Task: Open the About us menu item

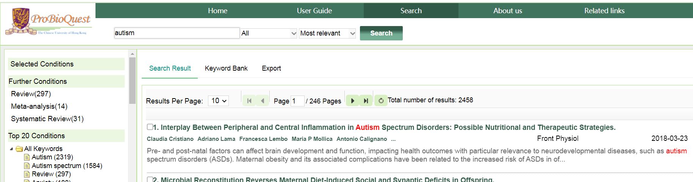Action: point(508,11)
